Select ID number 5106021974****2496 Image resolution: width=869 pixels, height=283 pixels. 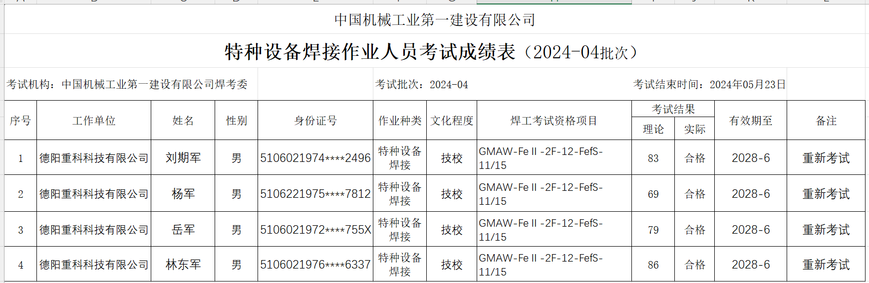[315, 157]
